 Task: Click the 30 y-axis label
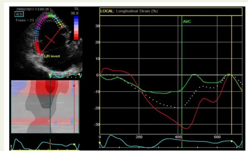click(97, 26)
